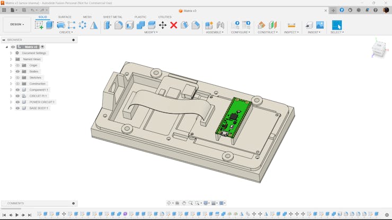Click the red Delete X icon
Screen dimensions: 392x220
point(174,25)
